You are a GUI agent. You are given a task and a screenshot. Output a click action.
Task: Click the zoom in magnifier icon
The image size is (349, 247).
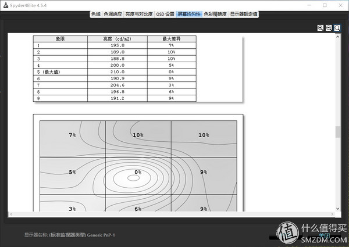[x=320, y=28]
